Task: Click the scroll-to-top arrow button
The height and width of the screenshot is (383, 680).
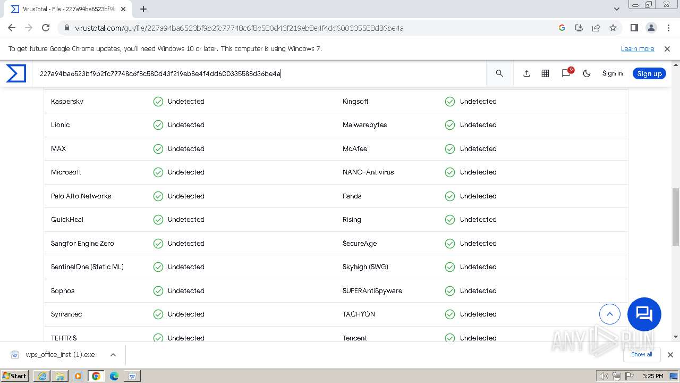Action: click(x=610, y=314)
